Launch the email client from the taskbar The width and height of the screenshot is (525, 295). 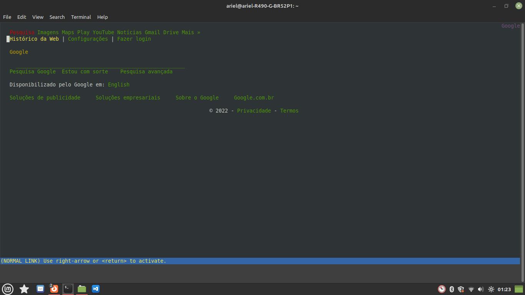40,288
